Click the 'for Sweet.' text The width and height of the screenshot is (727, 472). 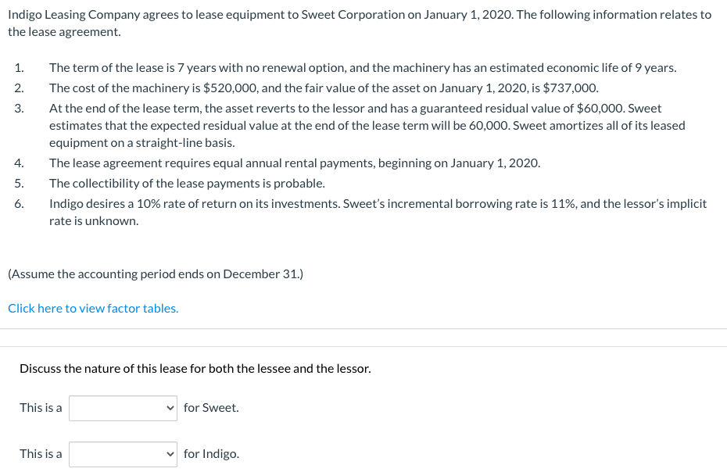[x=210, y=407]
